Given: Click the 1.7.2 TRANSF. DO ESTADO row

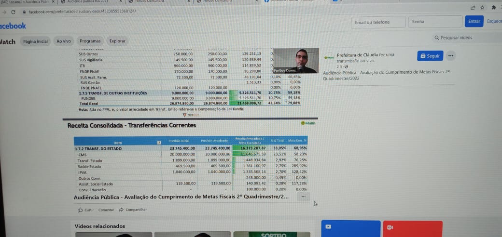Looking at the screenshot, I should [x=191, y=148].
